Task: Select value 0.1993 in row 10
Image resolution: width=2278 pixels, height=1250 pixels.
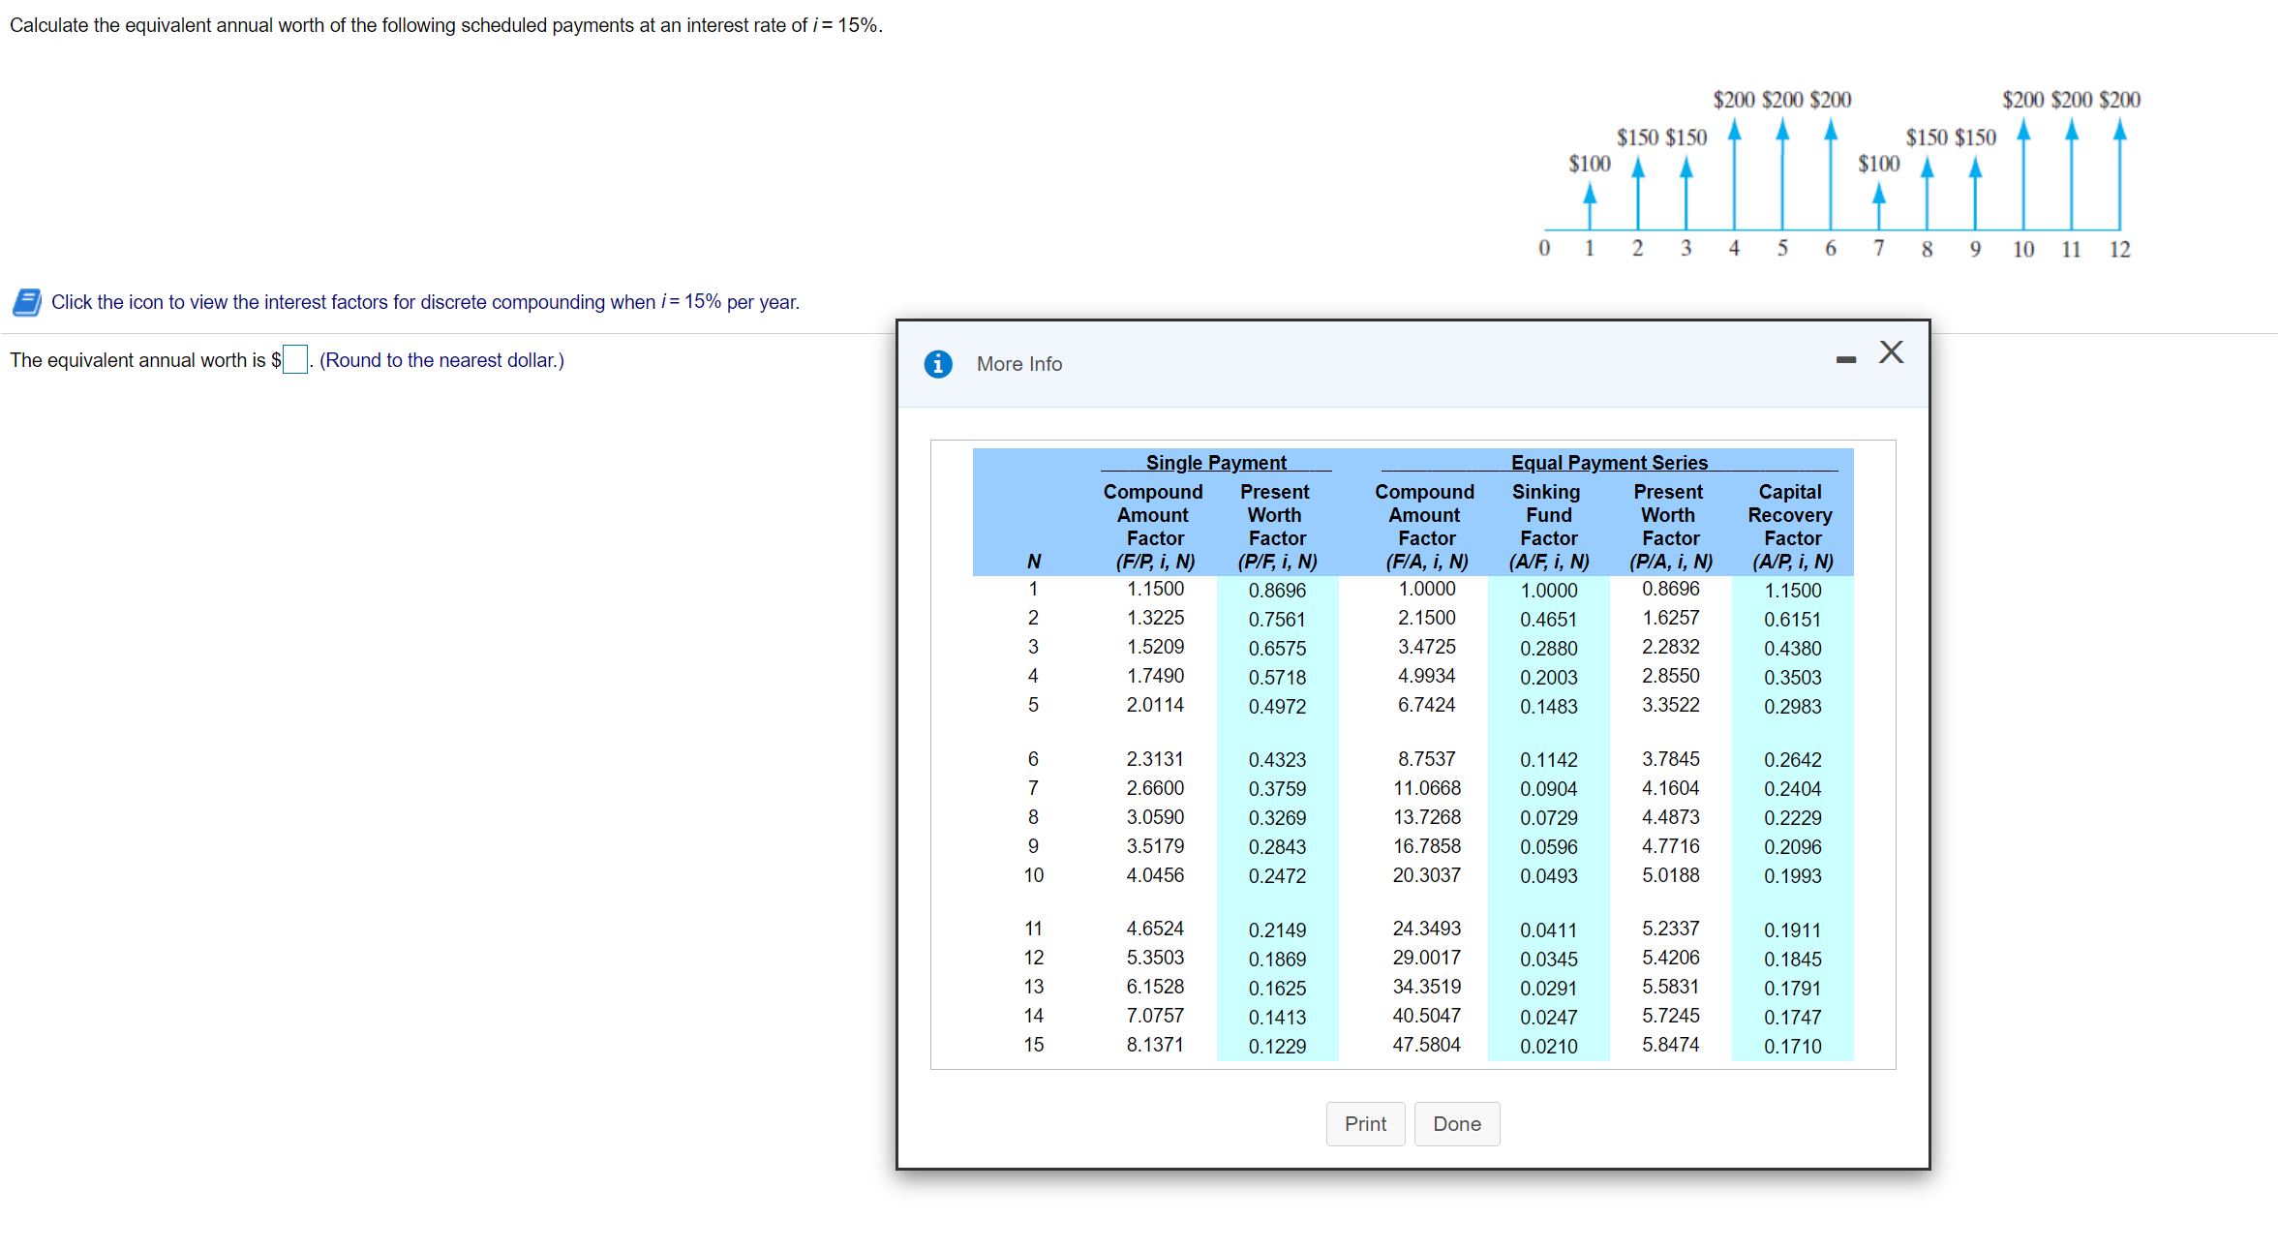Action: pos(1793,876)
